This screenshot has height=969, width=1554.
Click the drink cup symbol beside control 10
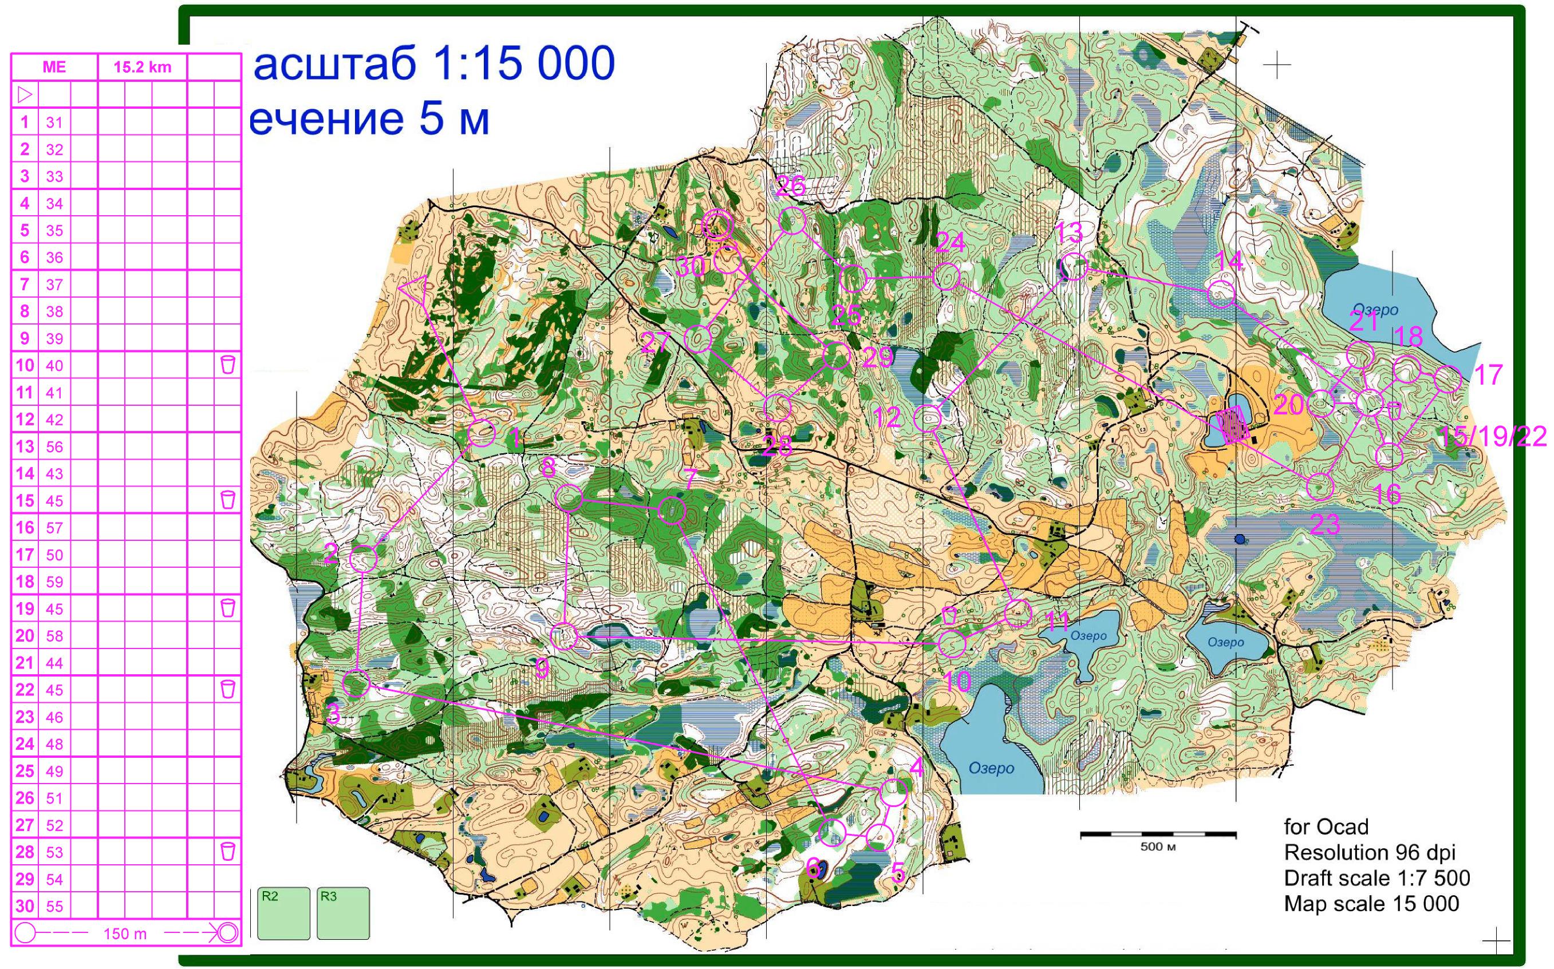[950, 615]
